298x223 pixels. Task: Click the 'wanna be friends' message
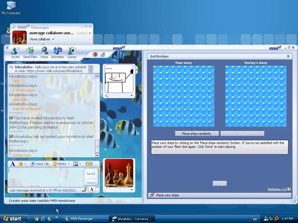pos(27,109)
